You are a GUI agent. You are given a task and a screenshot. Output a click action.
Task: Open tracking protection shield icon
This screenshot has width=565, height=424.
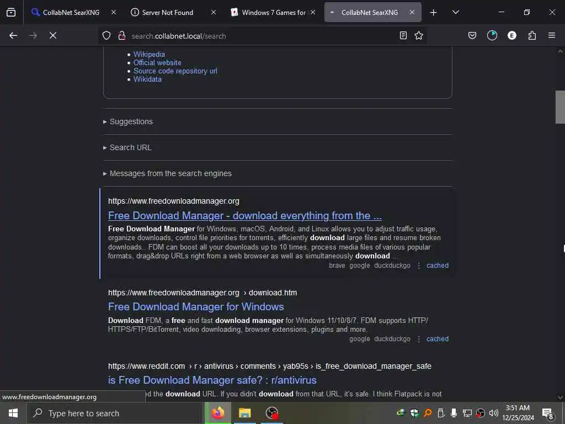pyautogui.click(x=106, y=35)
